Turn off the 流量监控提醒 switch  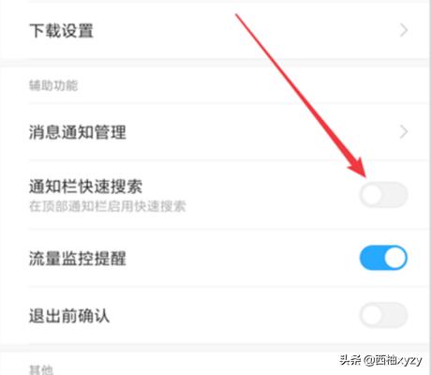[x=383, y=258]
